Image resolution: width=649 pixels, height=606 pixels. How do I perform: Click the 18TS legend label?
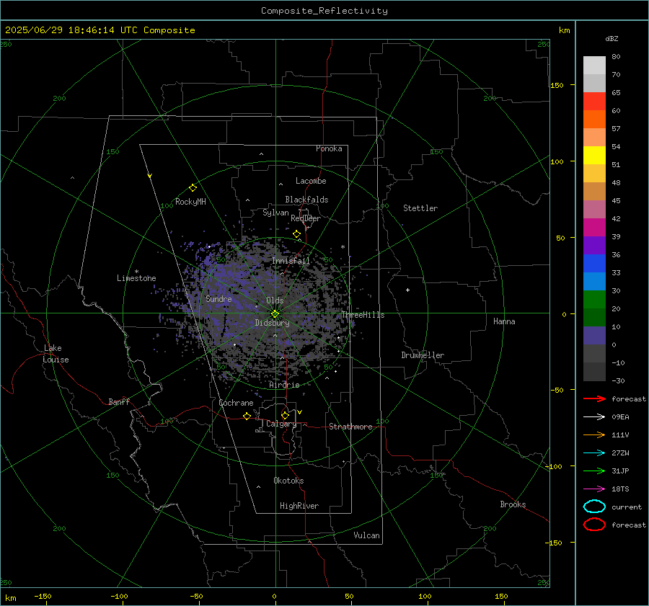coord(620,489)
